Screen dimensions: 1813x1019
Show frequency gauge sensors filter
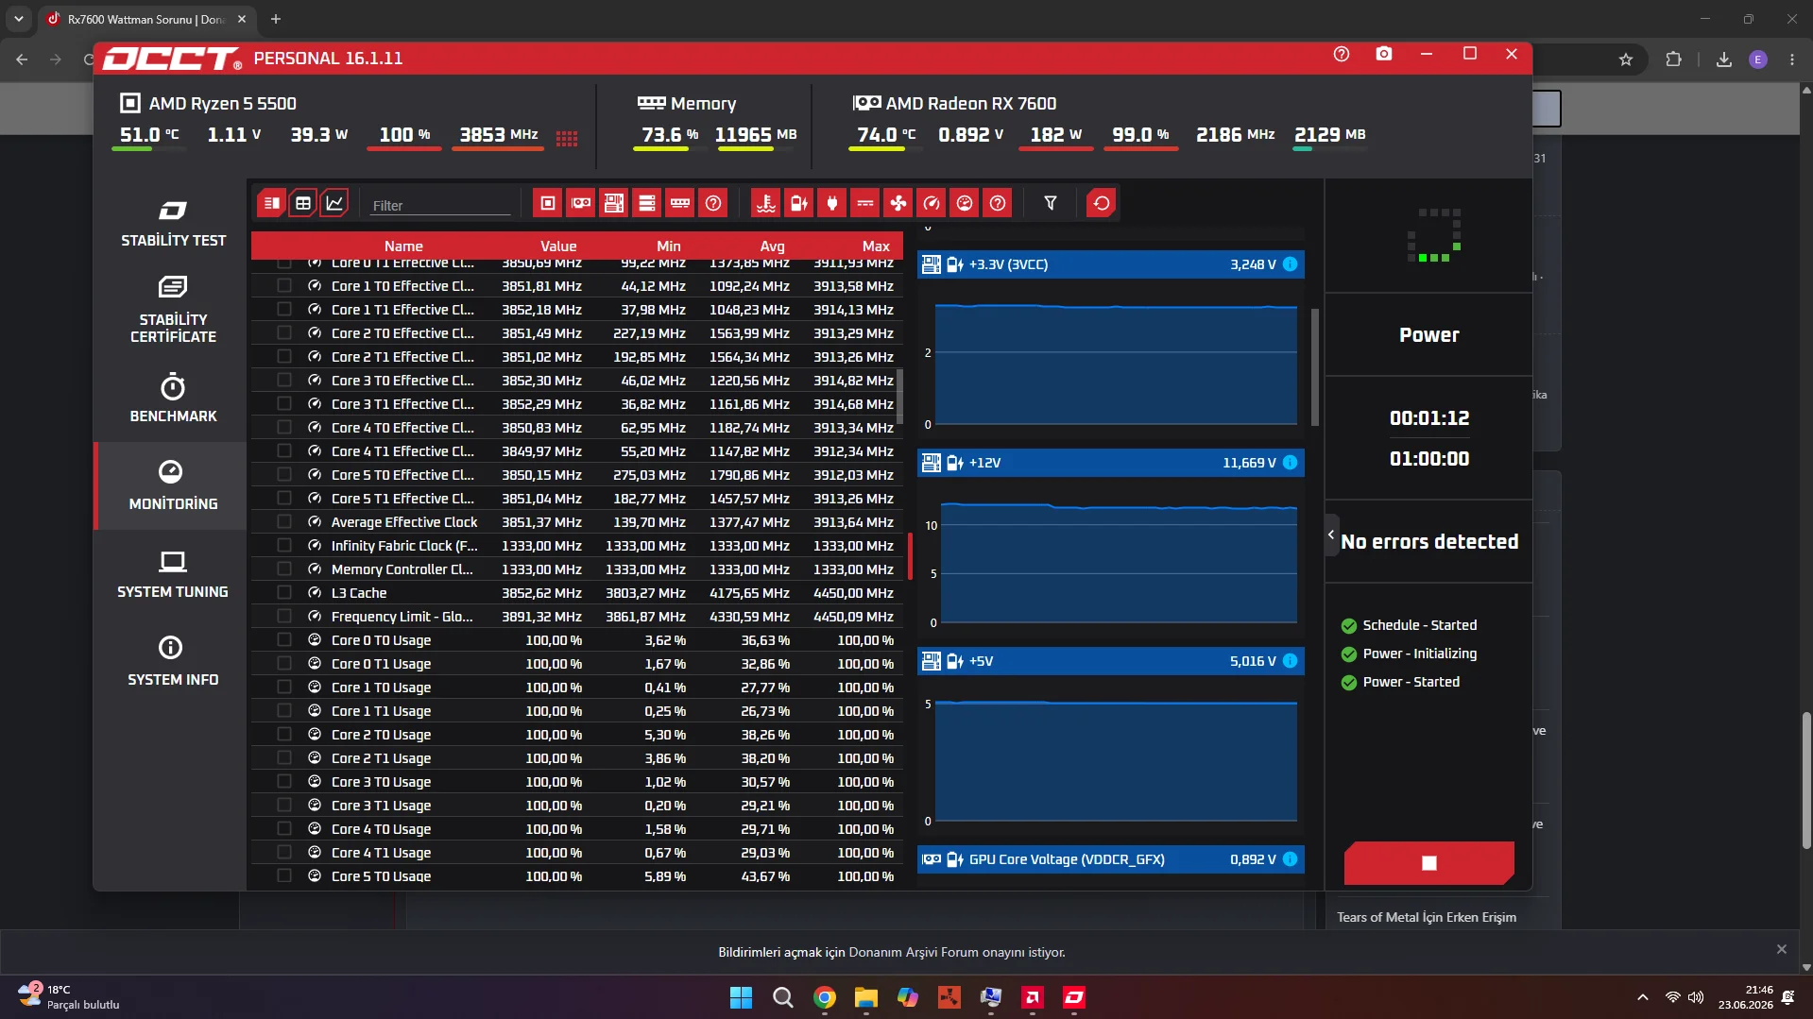coord(932,203)
